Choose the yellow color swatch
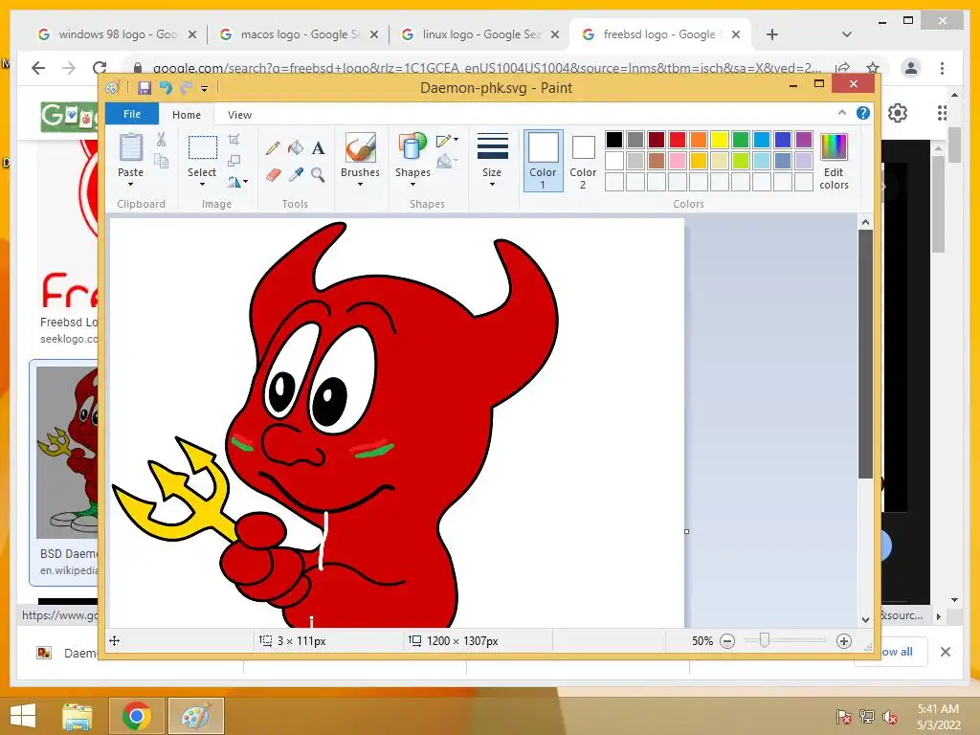Image resolution: width=980 pixels, height=735 pixels. (x=720, y=140)
